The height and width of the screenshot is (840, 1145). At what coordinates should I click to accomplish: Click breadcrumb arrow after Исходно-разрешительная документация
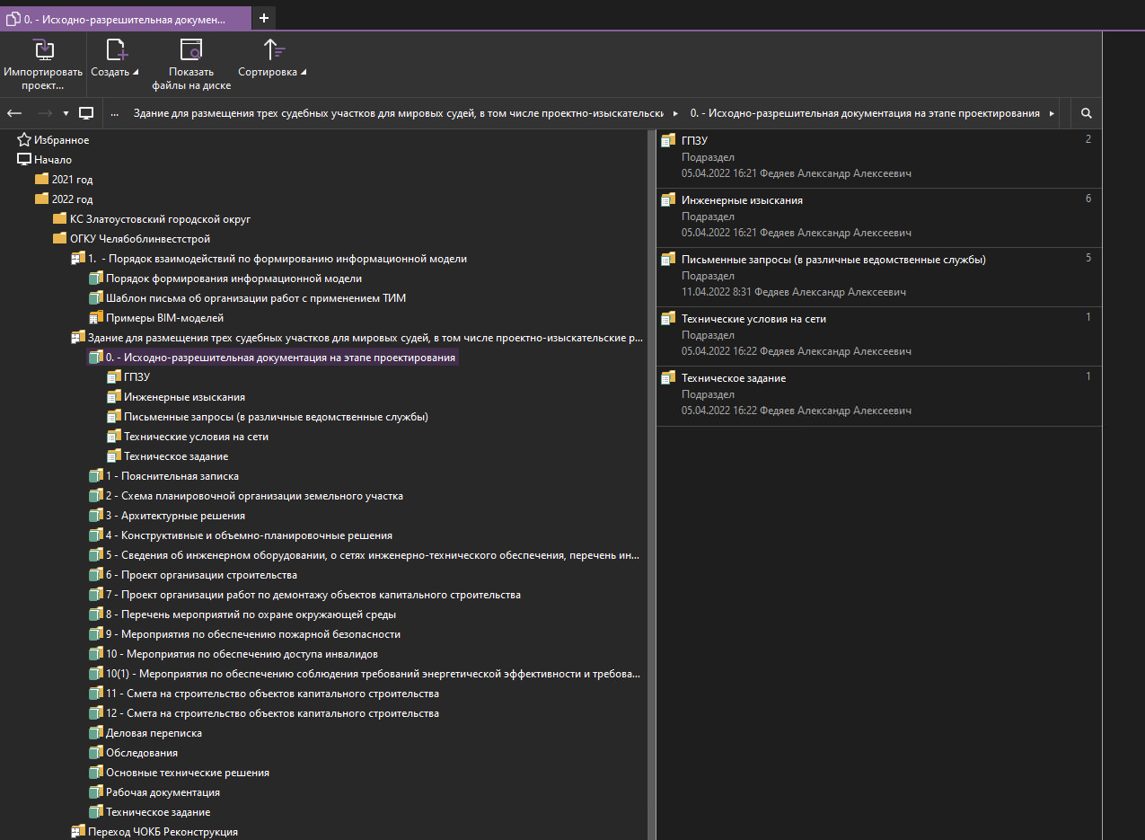1052,113
